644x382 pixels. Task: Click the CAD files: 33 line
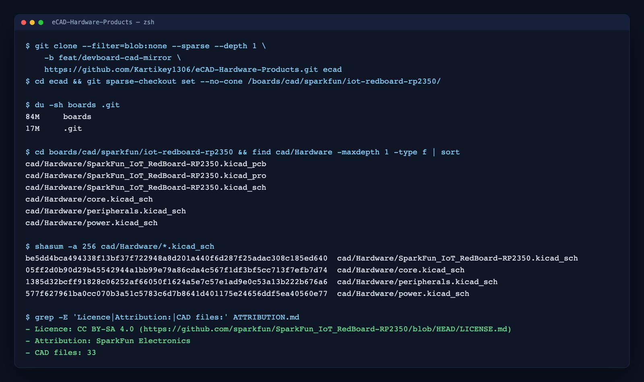click(x=61, y=353)
